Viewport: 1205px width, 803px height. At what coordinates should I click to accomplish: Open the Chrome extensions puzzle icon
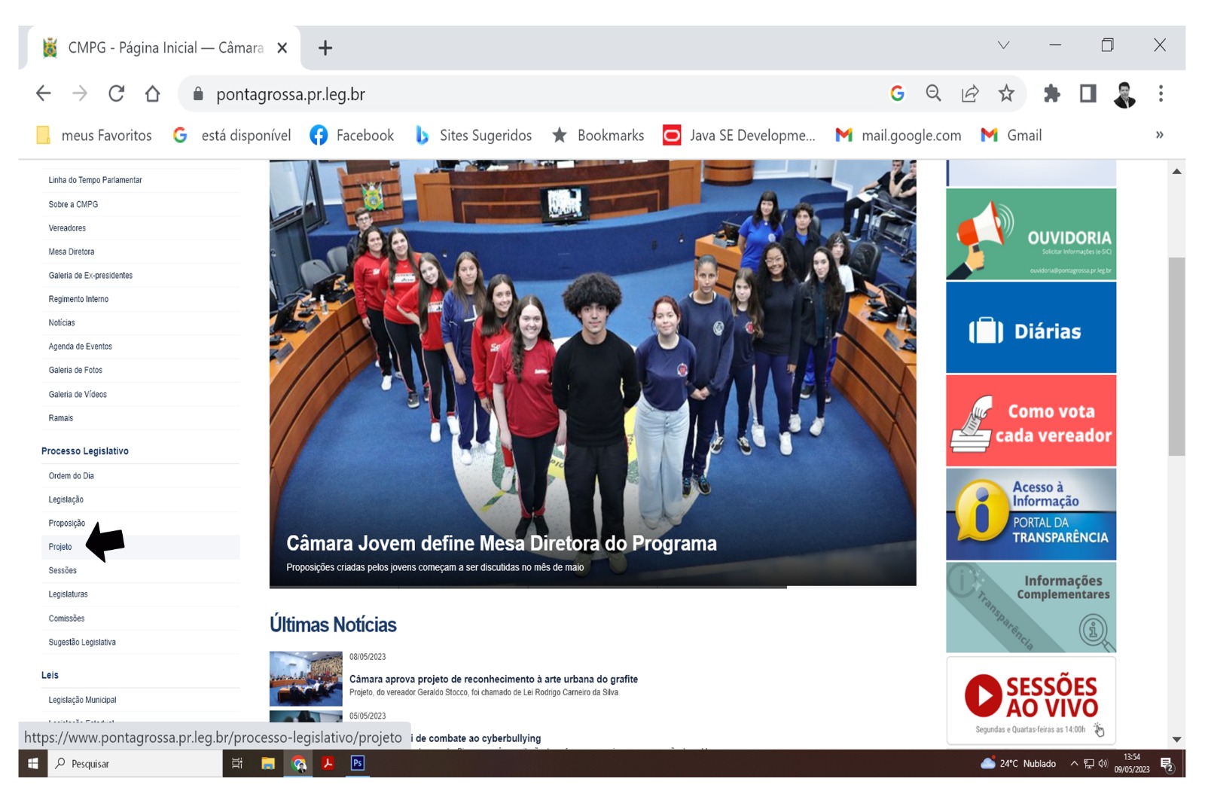coord(1051,93)
